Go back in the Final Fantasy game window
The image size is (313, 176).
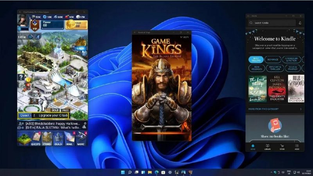click(x=20, y=12)
